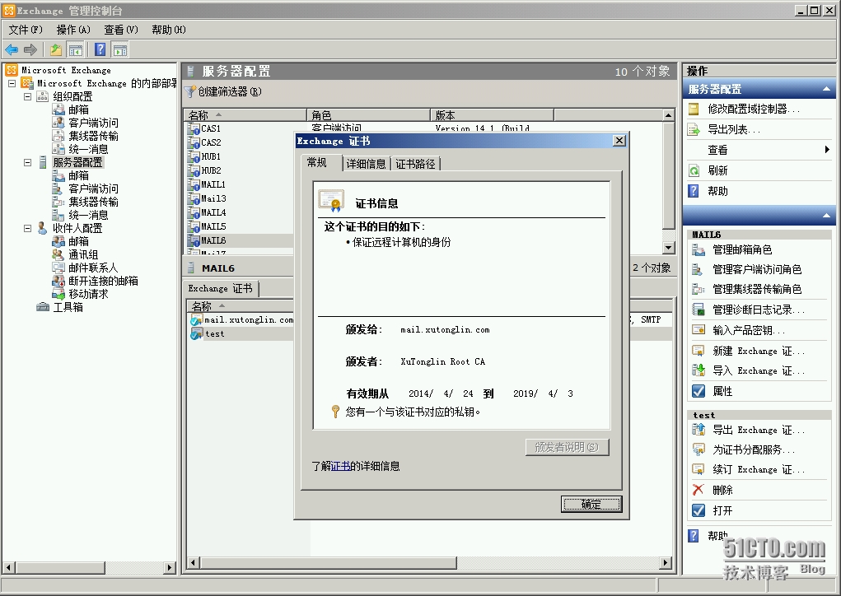Open the 文件(F) menu
The width and height of the screenshot is (841, 596).
click(x=26, y=30)
